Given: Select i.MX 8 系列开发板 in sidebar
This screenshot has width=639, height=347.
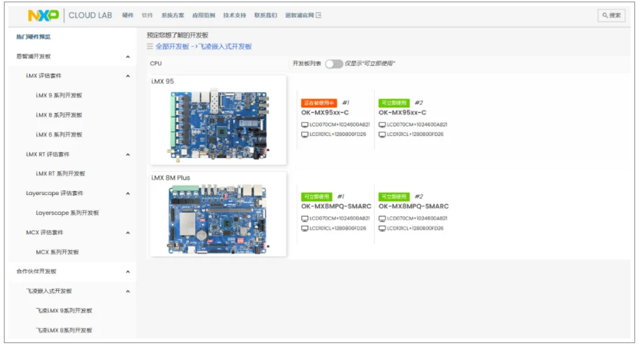Looking at the screenshot, I should [x=58, y=115].
